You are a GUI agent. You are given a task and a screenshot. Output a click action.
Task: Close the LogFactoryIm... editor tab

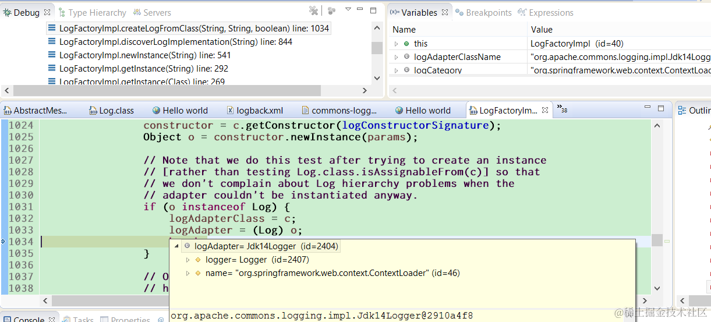click(x=546, y=111)
